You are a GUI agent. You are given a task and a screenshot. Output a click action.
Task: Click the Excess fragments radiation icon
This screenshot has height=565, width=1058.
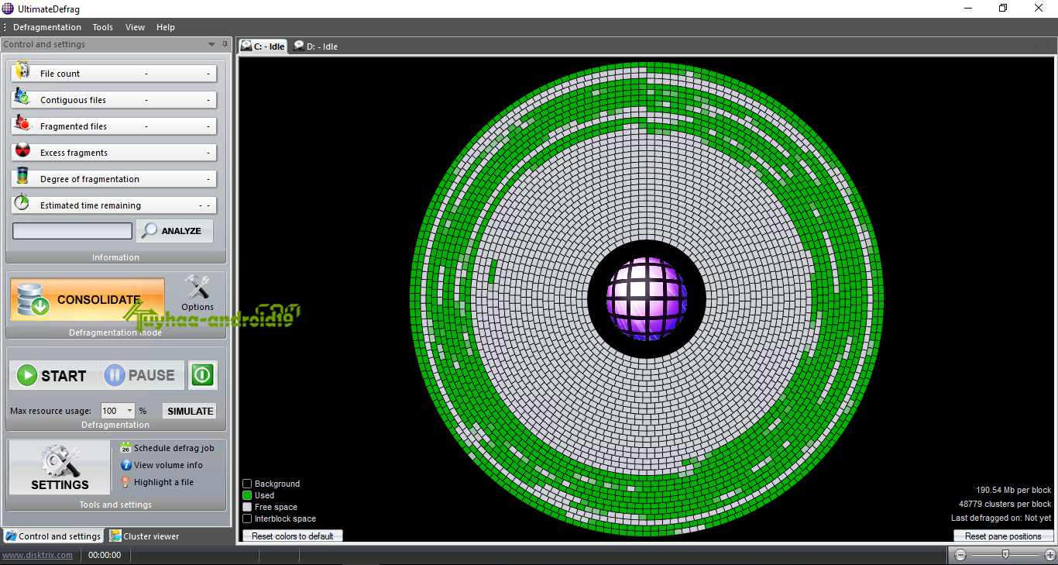point(22,151)
